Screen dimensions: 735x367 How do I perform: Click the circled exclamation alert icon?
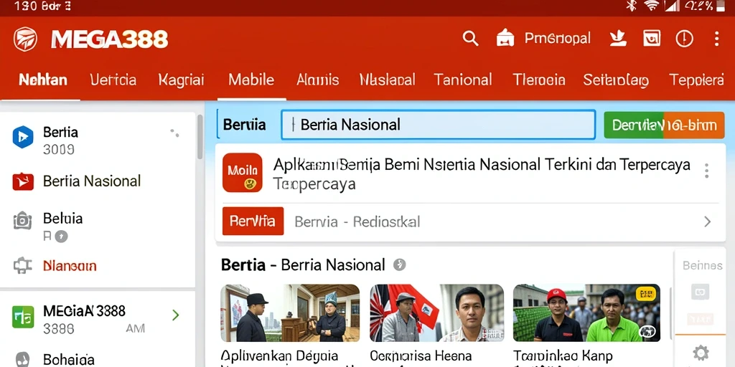coord(684,39)
